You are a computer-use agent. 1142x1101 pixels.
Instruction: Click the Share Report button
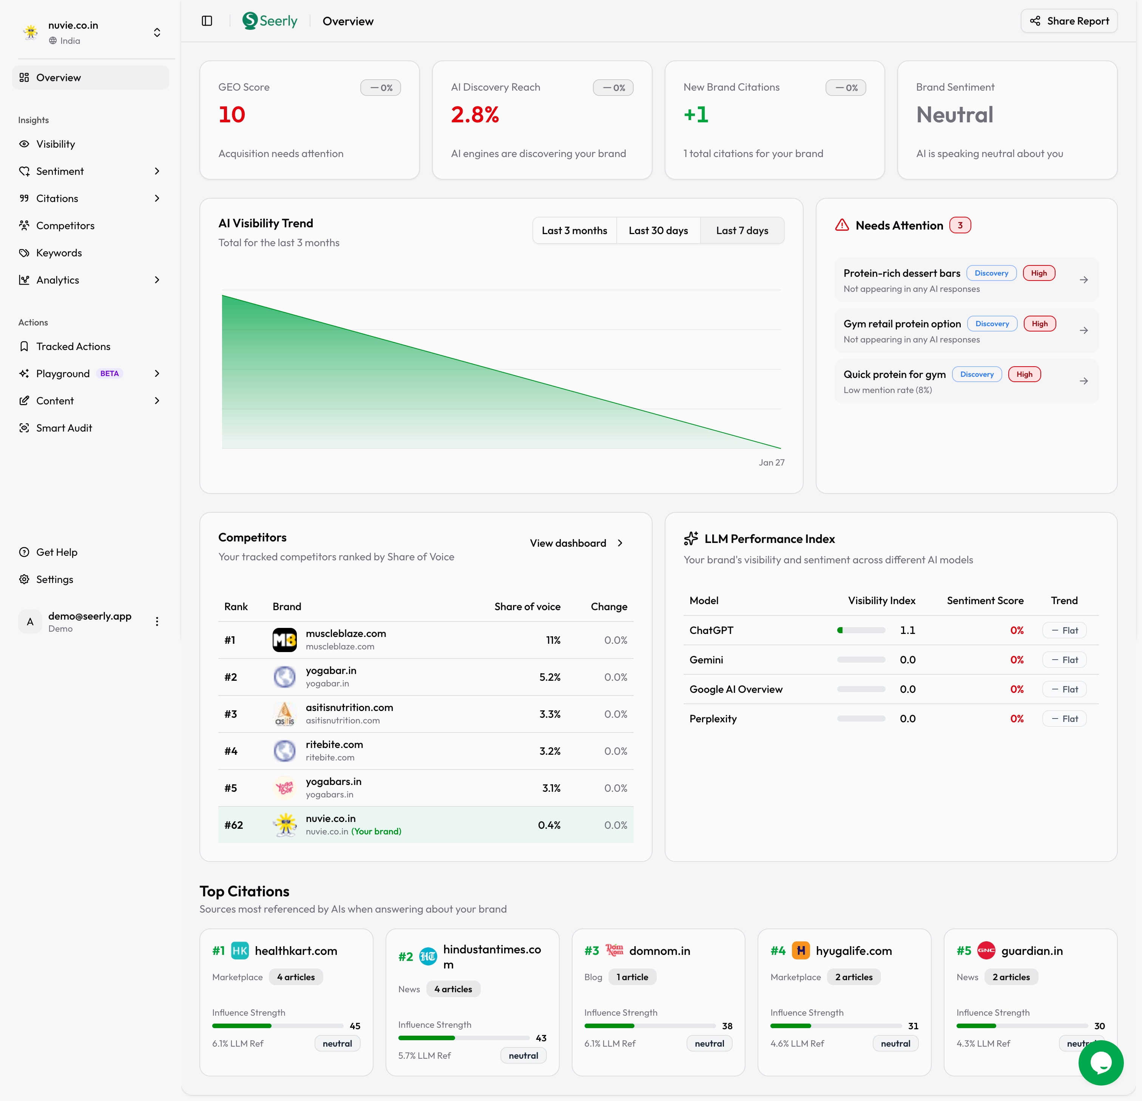(1069, 21)
